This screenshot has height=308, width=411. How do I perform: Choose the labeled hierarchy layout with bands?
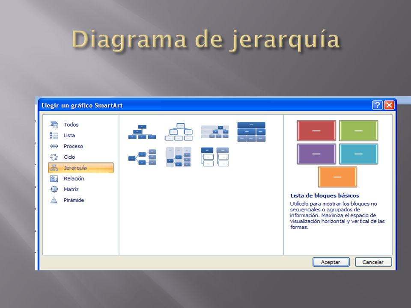pyautogui.click(x=215, y=132)
